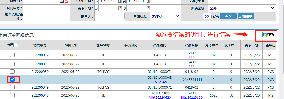Click the 结案 button with arrow icon

pos(269,35)
